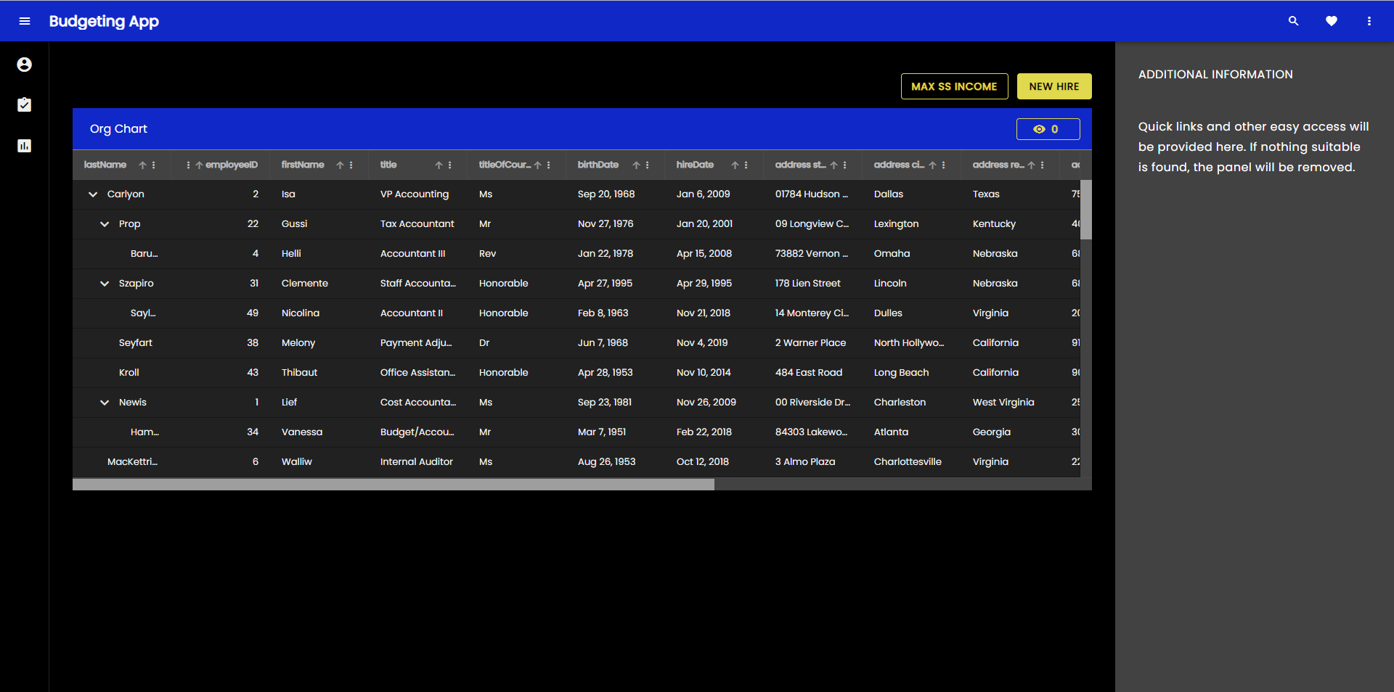Select the tasks clipboard icon in sidebar
Viewport: 1394px width, 692px height.
(x=24, y=104)
